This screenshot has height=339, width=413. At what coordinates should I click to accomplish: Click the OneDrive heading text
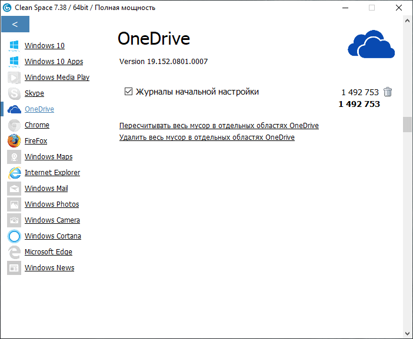tap(154, 39)
